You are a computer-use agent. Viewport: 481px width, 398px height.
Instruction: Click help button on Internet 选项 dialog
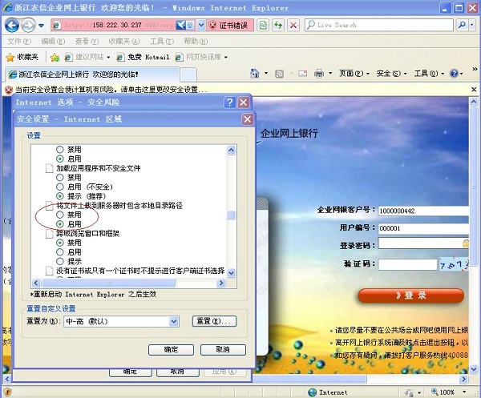tap(229, 103)
